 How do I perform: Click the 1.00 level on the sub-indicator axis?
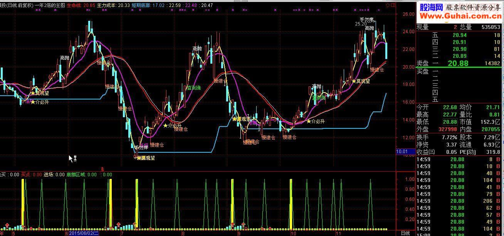[x=410, y=179]
